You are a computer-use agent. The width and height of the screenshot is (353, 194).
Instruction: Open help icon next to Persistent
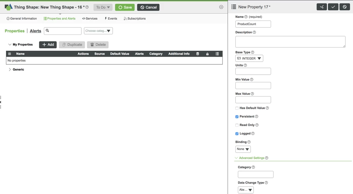pyautogui.click(x=257, y=117)
